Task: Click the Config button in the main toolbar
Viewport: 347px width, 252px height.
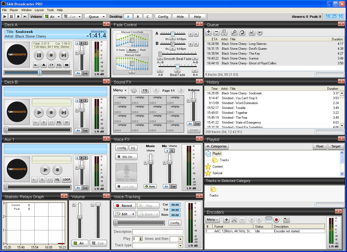Action: (163, 17)
